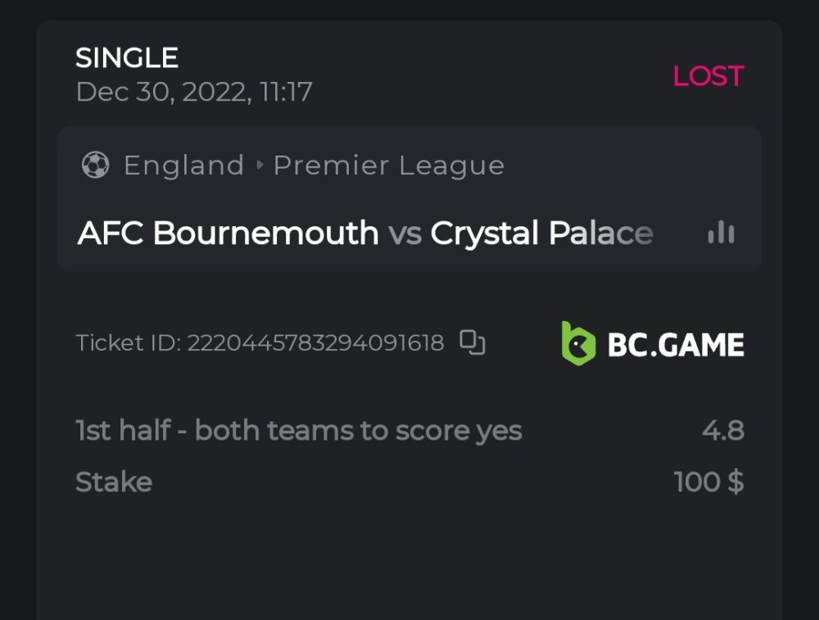
Task: Click the SINGLE bet type heading
Action: pyautogui.click(x=127, y=58)
